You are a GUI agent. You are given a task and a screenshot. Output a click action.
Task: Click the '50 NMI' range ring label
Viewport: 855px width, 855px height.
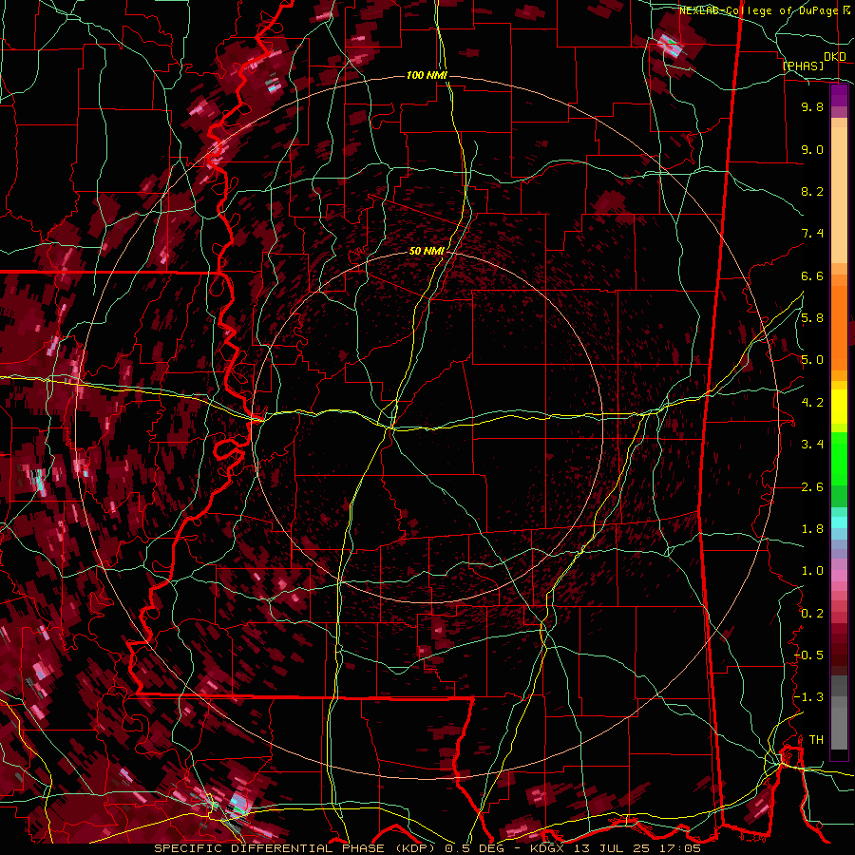click(x=427, y=251)
